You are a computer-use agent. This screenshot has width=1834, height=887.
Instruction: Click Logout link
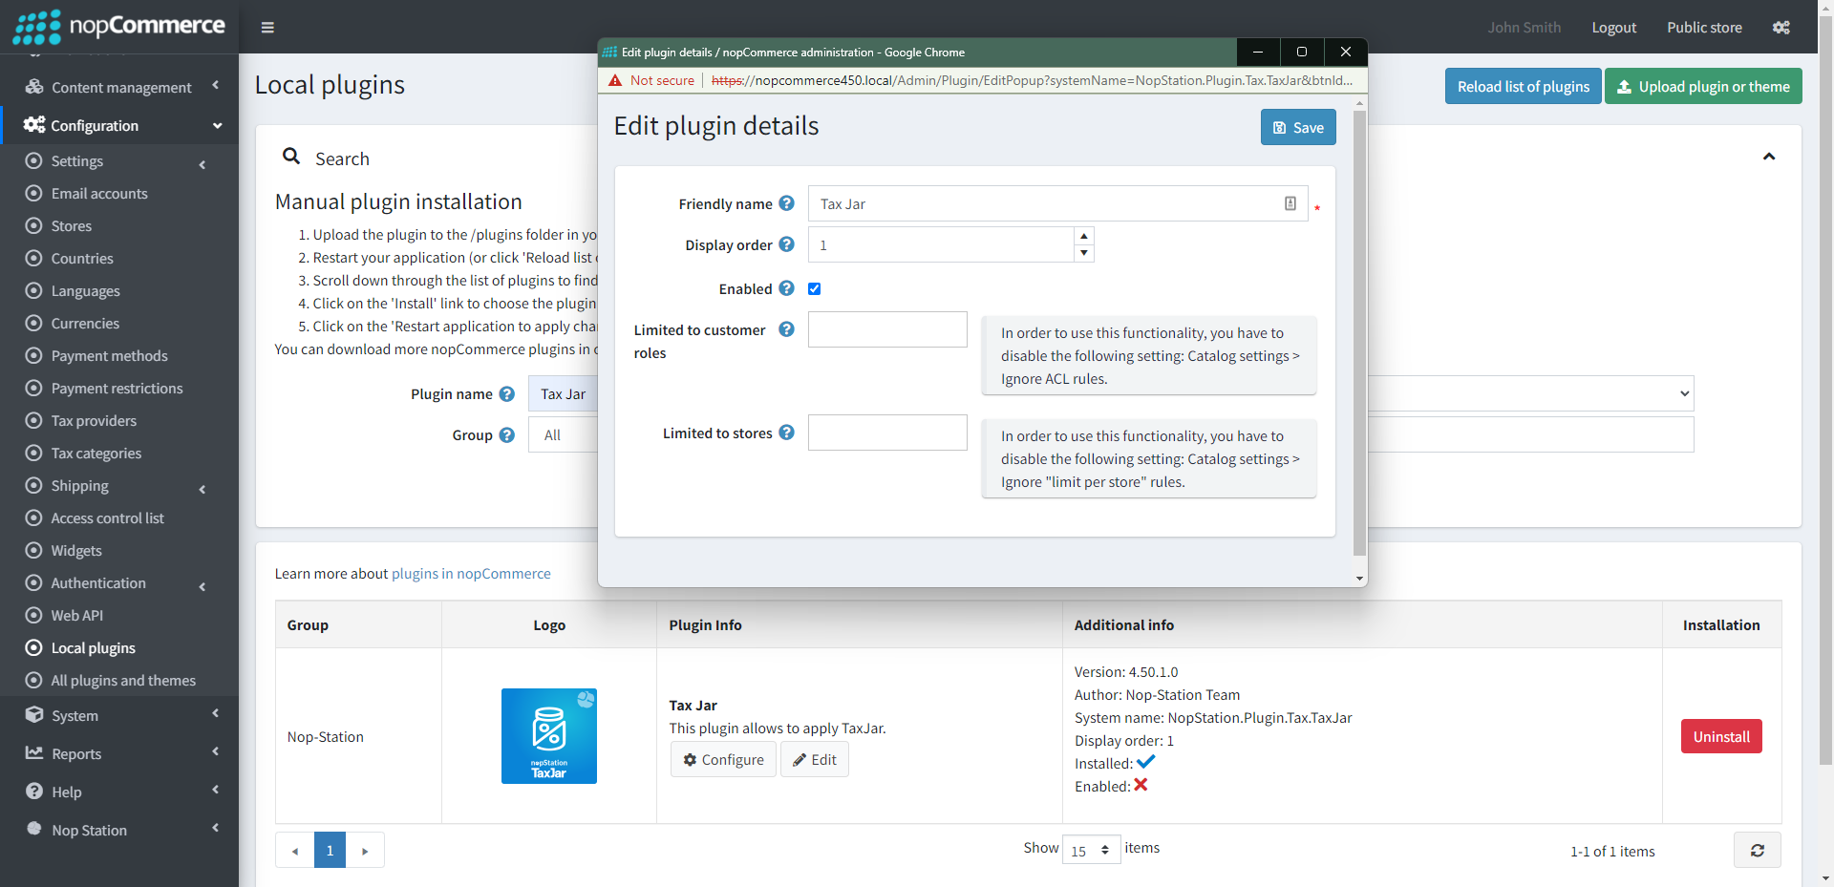1613,28
